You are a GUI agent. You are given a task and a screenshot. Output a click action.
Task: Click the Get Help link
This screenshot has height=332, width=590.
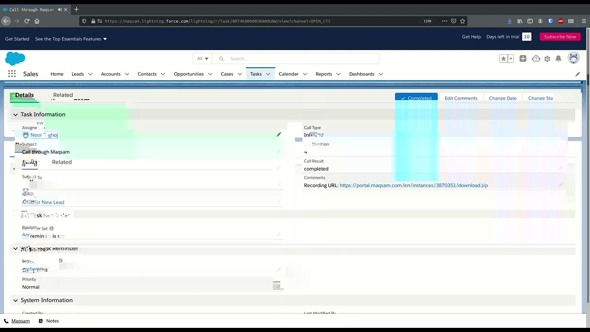pyautogui.click(x=471, y=36)
